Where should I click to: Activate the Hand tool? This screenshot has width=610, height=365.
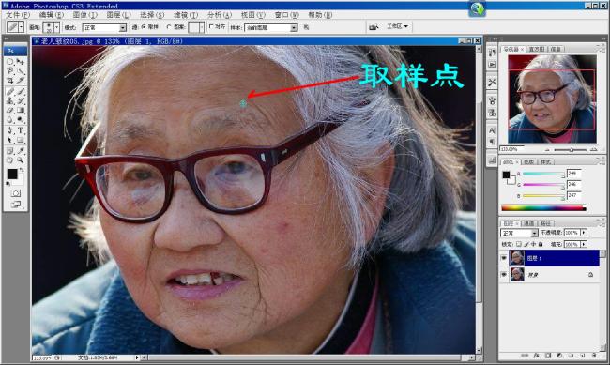[x=10, y=160]
